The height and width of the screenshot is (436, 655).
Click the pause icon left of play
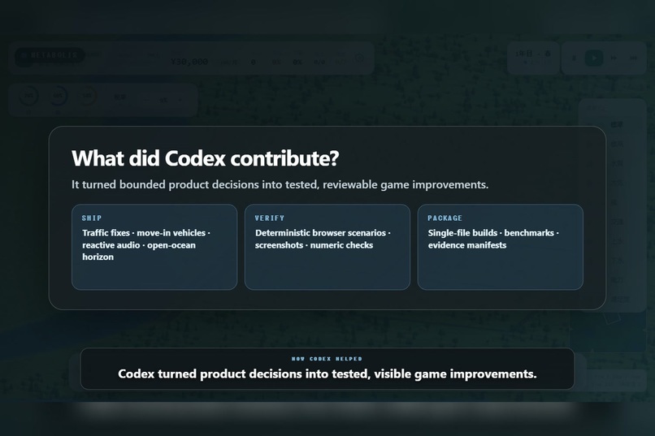click(x=574, y=58)
